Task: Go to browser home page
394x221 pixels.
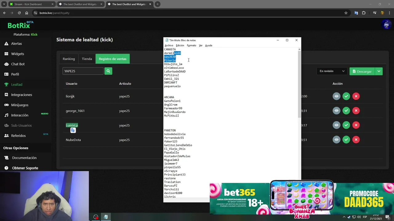Action: (27, 13)
